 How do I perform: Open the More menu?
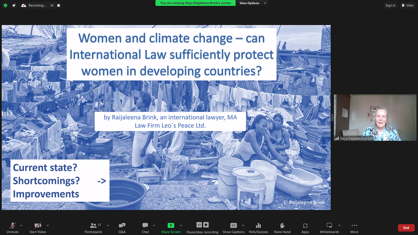pos(354,228)
